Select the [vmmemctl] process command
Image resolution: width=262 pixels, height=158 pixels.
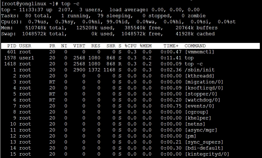coord(199,52)
